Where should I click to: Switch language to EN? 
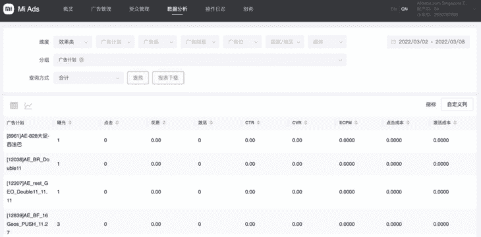tap(393, 9)
